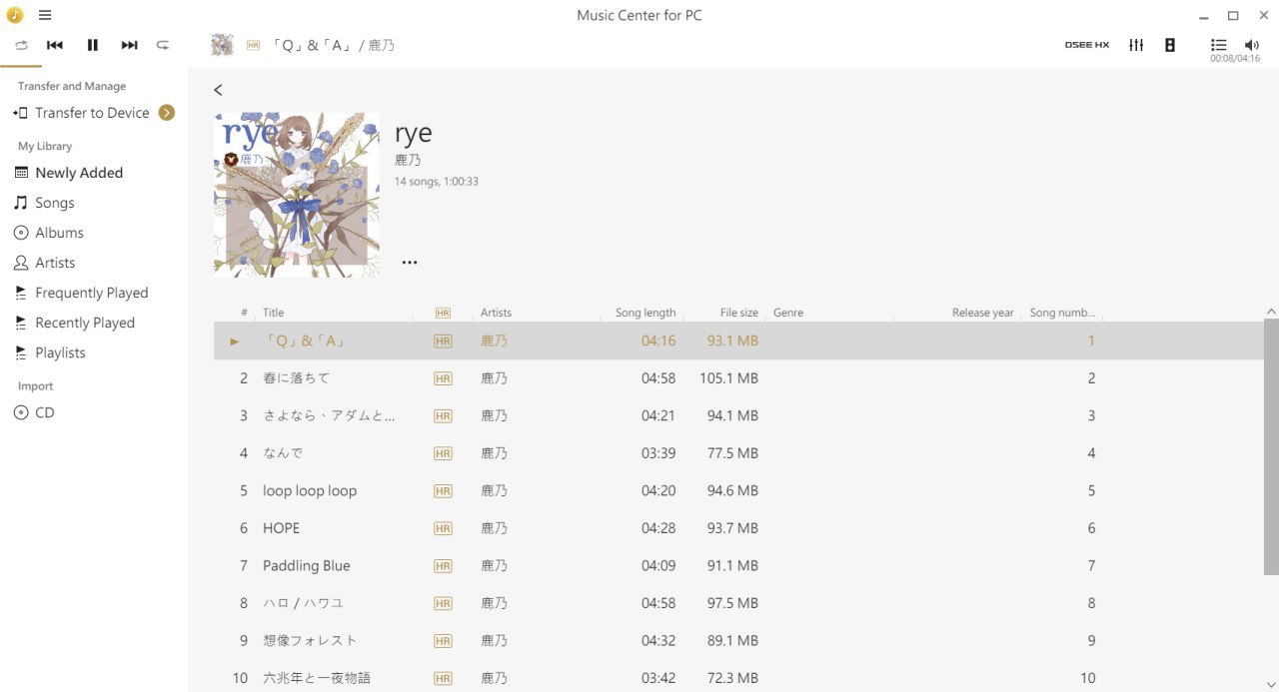
Task: Click the HR badge in the now-playing bar
Action: pyautogui.click(x=253, y=45)
